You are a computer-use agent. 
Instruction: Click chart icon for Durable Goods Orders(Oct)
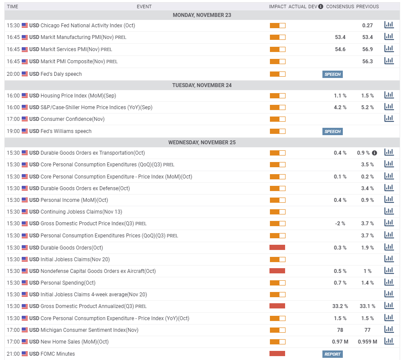point(389,247)
